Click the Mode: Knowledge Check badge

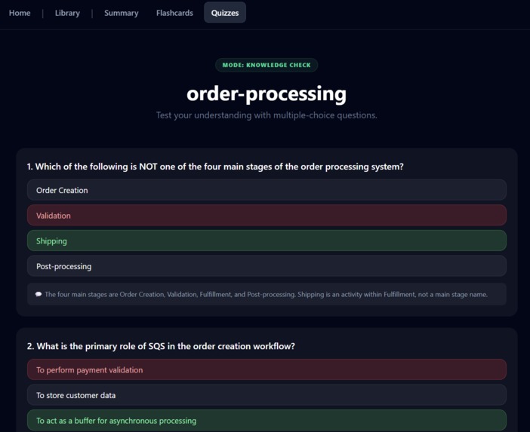[x=267, y=65]
